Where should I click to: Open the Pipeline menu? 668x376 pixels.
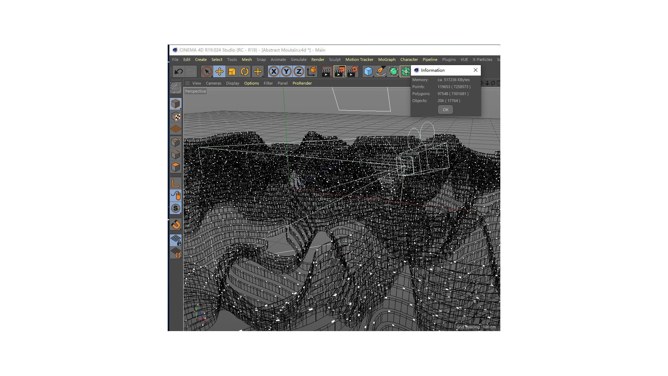(430, 60)
